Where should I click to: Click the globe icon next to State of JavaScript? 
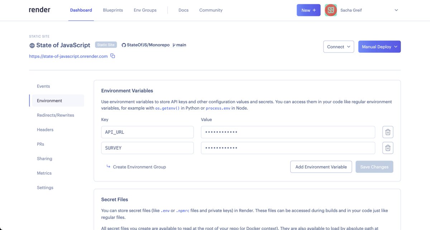coord(32,45)
